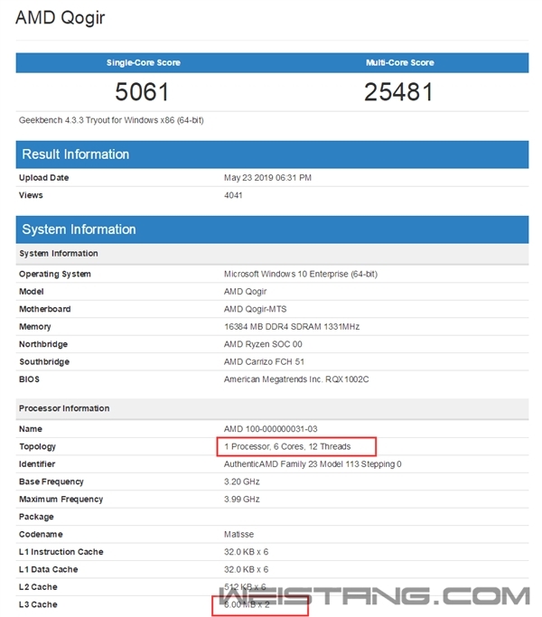Screen dimensions: 542x617
Task: Click the Maximum Frequency value 3.99 GHz
Action: pos(242,499)
